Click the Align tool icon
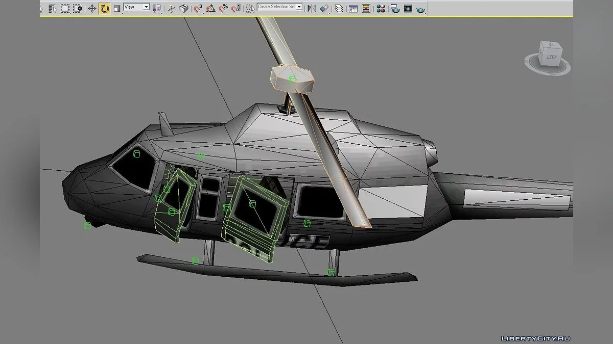 tap(324, 8)
